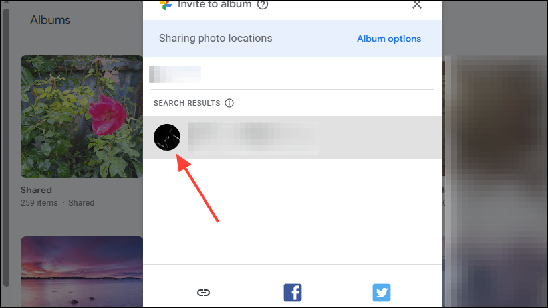The height and width of the screenshot is (308, 548).
Task: Click the Sharing photo locations banner text
Action: pyautogui.click(x=215, y=38)
